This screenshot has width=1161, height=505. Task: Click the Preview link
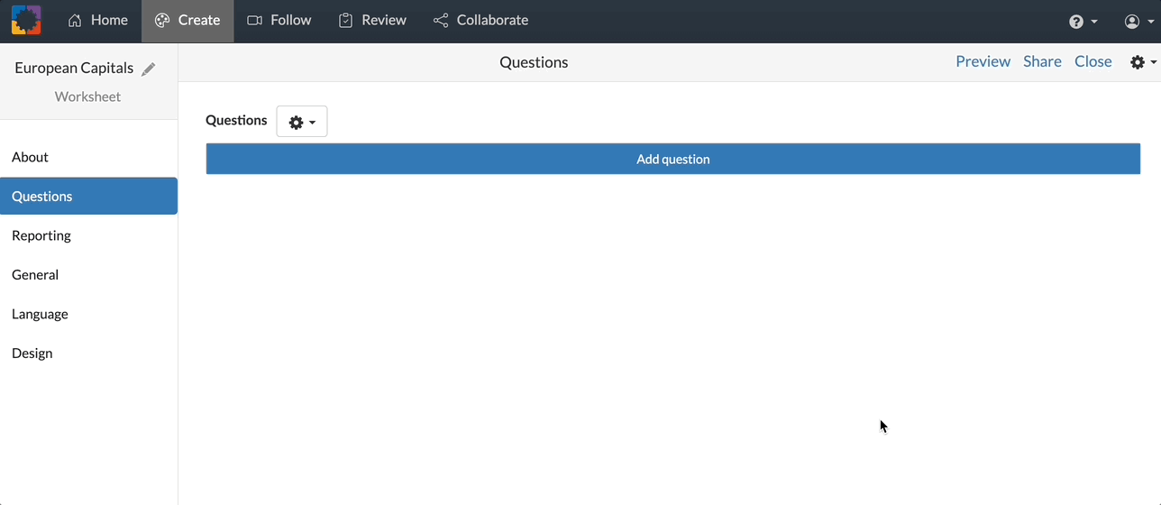pos(983,61)
